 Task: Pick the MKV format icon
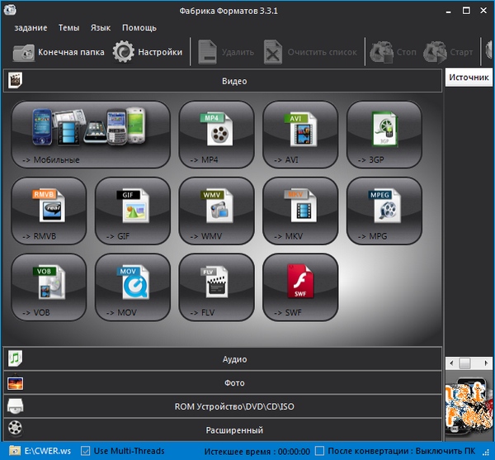300,211
